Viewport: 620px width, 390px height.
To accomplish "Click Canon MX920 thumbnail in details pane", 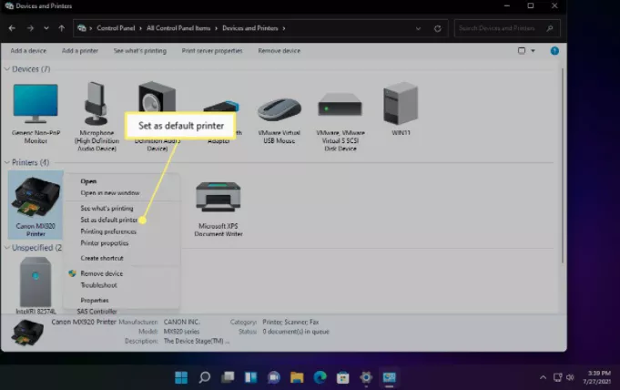I will coord(27,333).
